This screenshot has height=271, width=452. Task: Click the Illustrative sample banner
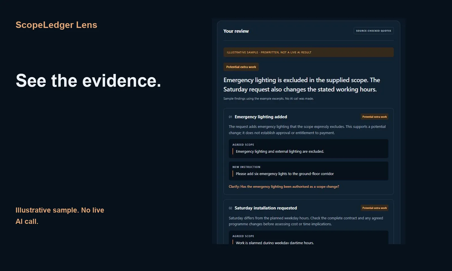[308, 52]
